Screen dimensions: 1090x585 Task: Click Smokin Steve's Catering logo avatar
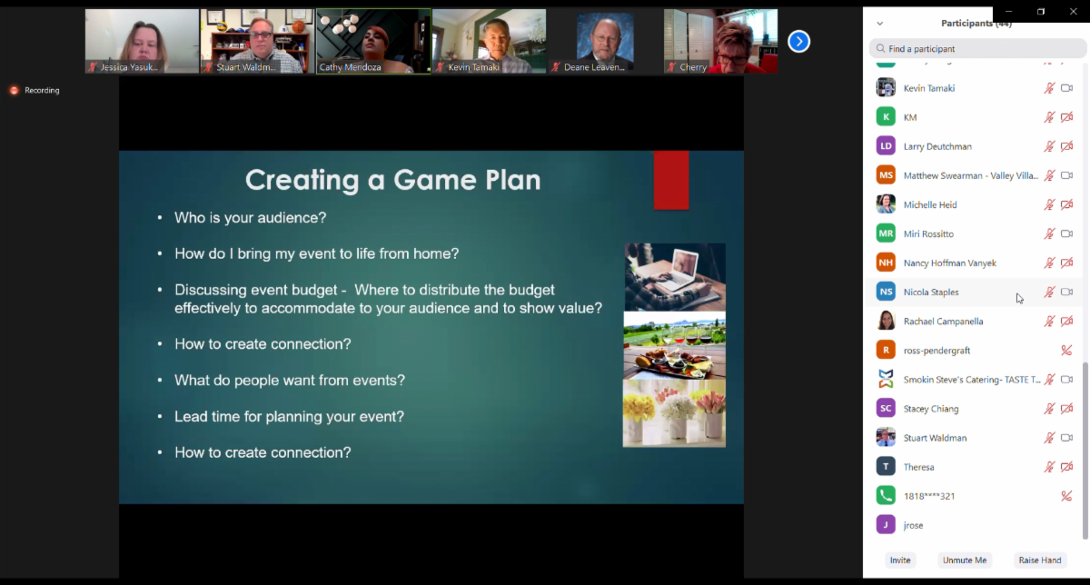click(886, 379)
